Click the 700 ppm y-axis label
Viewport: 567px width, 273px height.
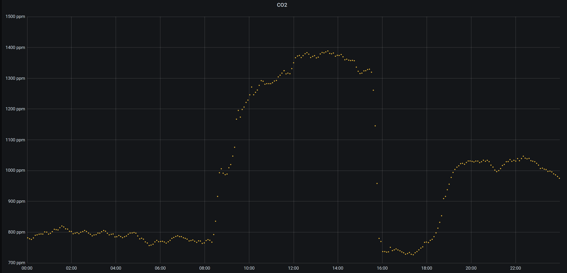pos(16,263)
